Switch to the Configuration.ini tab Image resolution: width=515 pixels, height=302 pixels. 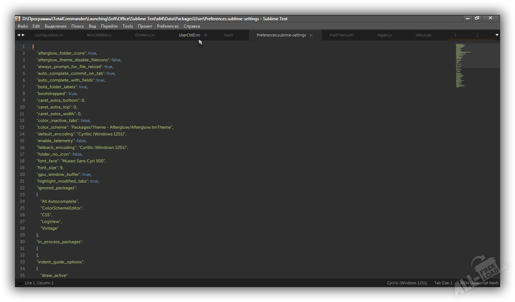coord(49,35)
